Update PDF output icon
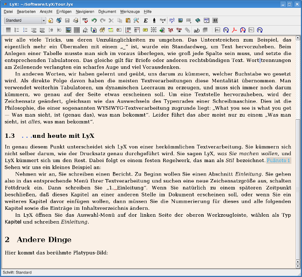The height and width of the screenshot is (277, 302). [x=243, y=30]
